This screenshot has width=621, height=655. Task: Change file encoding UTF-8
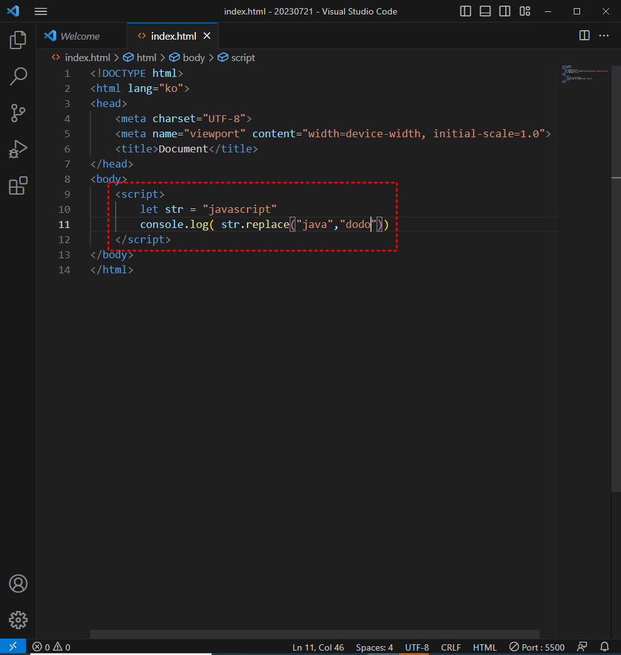[x=417, y=647]
